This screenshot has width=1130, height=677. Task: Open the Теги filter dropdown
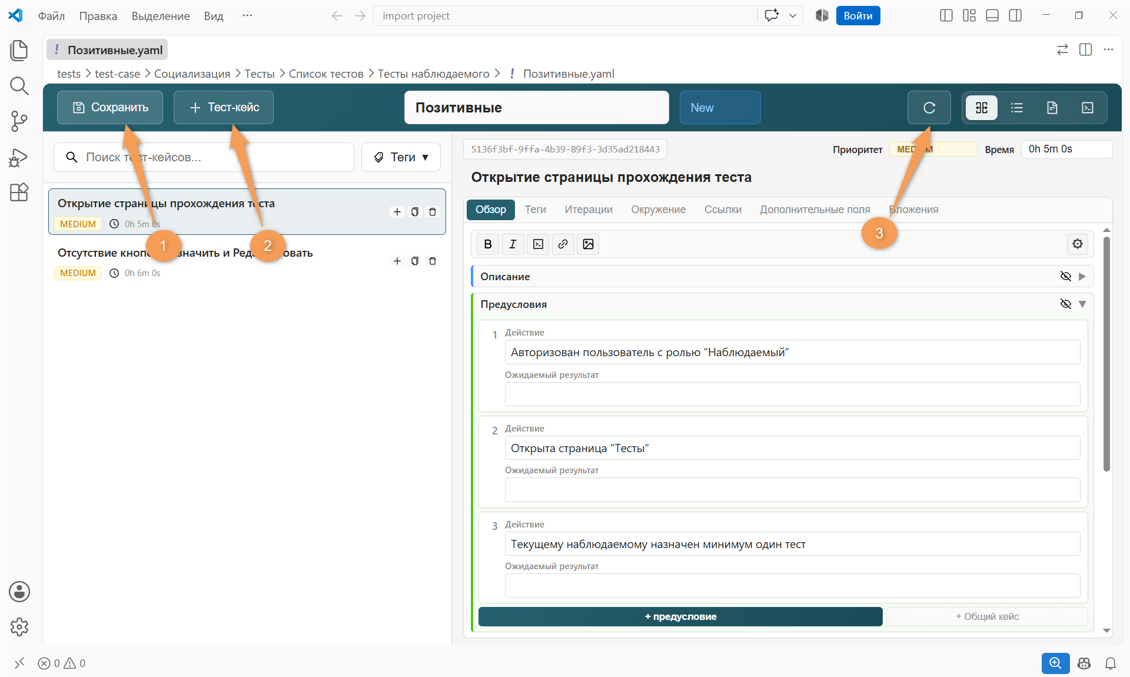(401, 157)
